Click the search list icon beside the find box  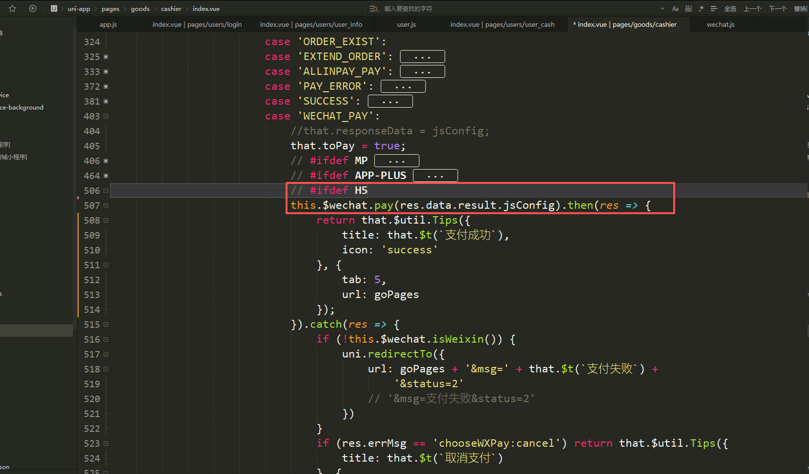pyautogui.click(x=373, y=8)
